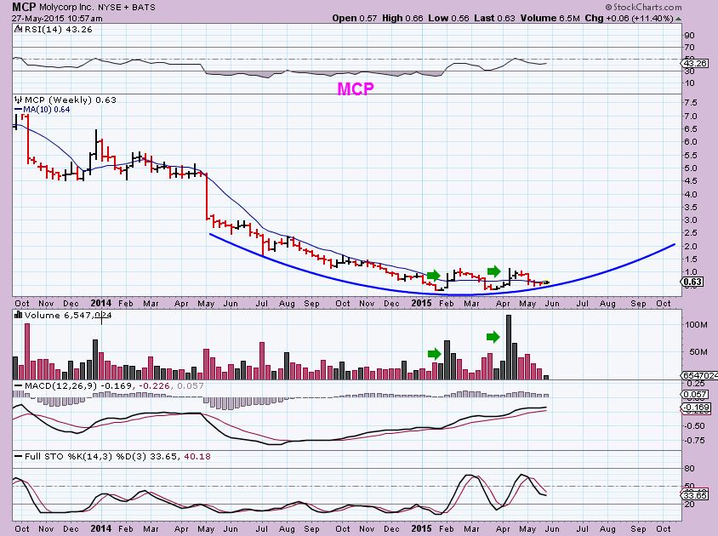Click the 40.18 %D value in the STO label

(197, 456)
